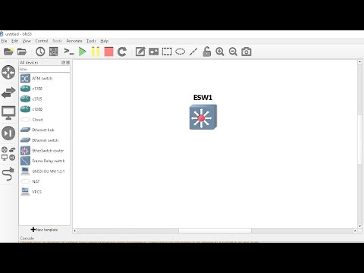Select GNS3 IOU VM 1.3.1 device
Screen dimensions: 364x273
point(45,171)
